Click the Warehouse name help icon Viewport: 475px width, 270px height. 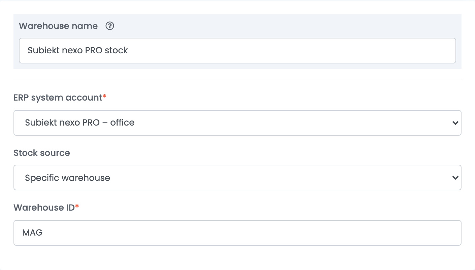[x=110, y=26]
